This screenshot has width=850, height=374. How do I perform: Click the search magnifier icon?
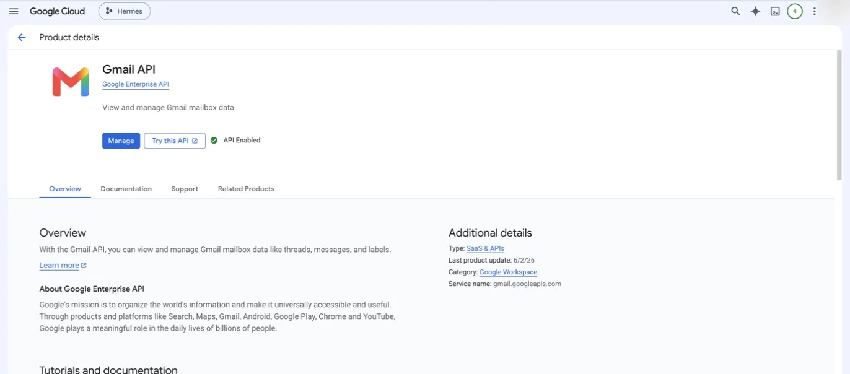(x=735, y=11)
